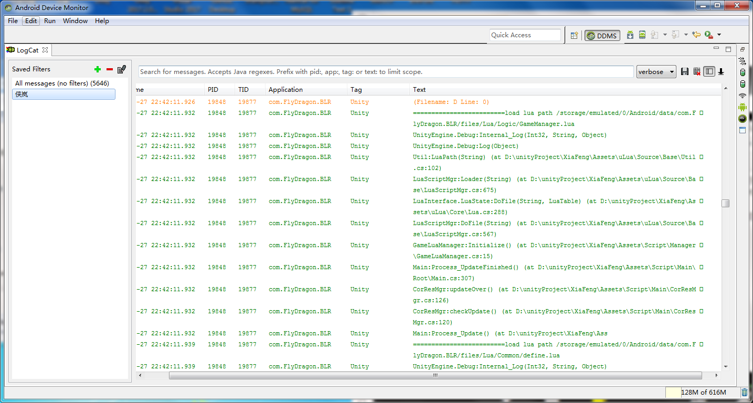Screen dimensions: 753x403
Task: Toggle Scroll Lock with the down arrow icon
Action: (x=722, y=72)
